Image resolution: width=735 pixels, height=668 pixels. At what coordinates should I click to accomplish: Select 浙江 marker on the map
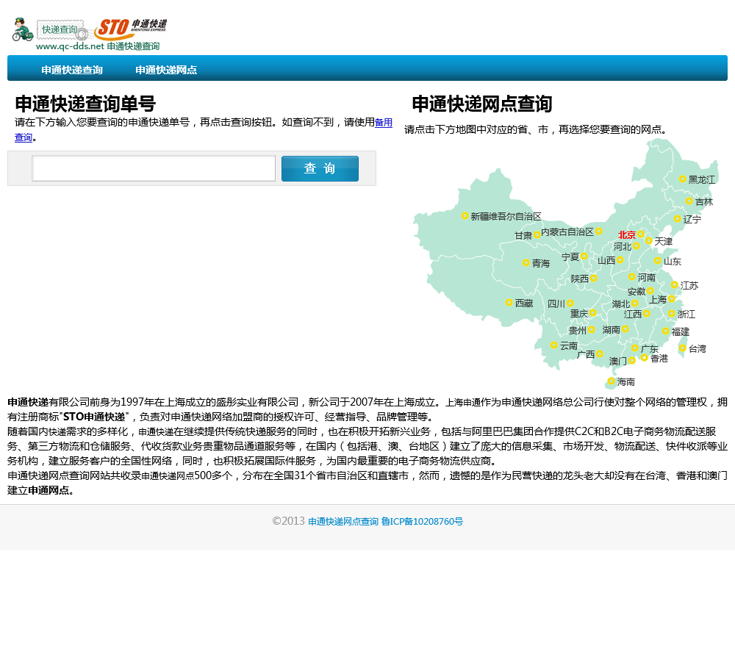[671, 313]
